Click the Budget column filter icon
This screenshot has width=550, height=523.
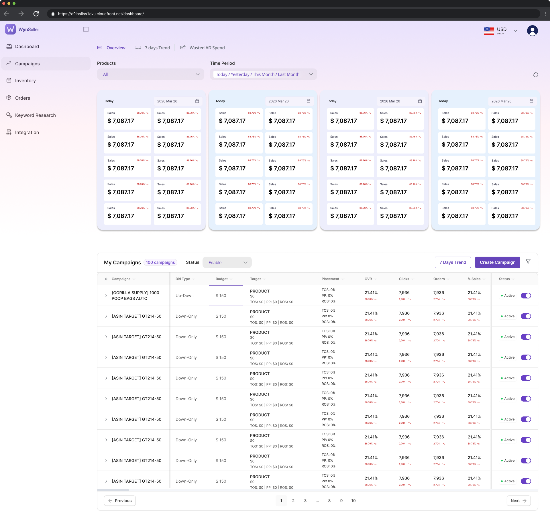tap(231, 279)
